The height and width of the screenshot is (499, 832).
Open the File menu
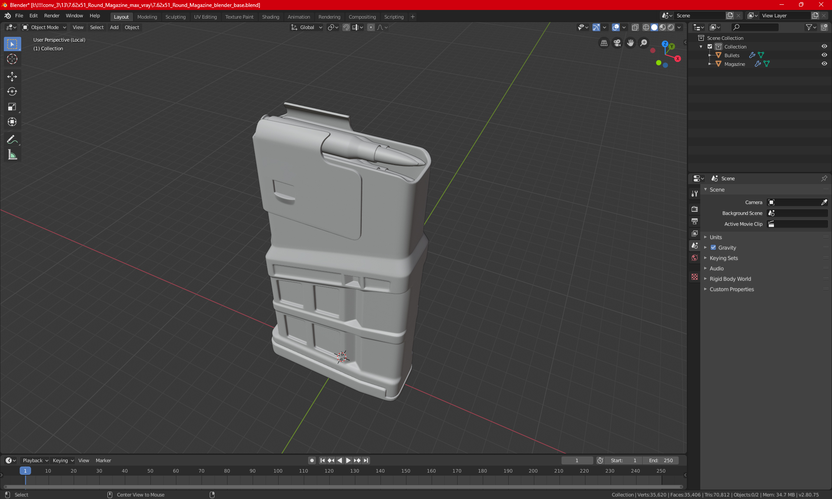pos(19,16)
